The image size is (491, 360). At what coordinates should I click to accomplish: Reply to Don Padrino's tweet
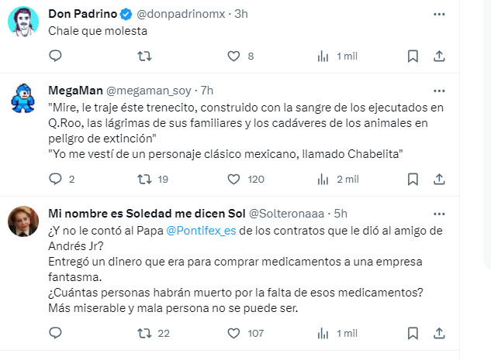coord(55,56)
